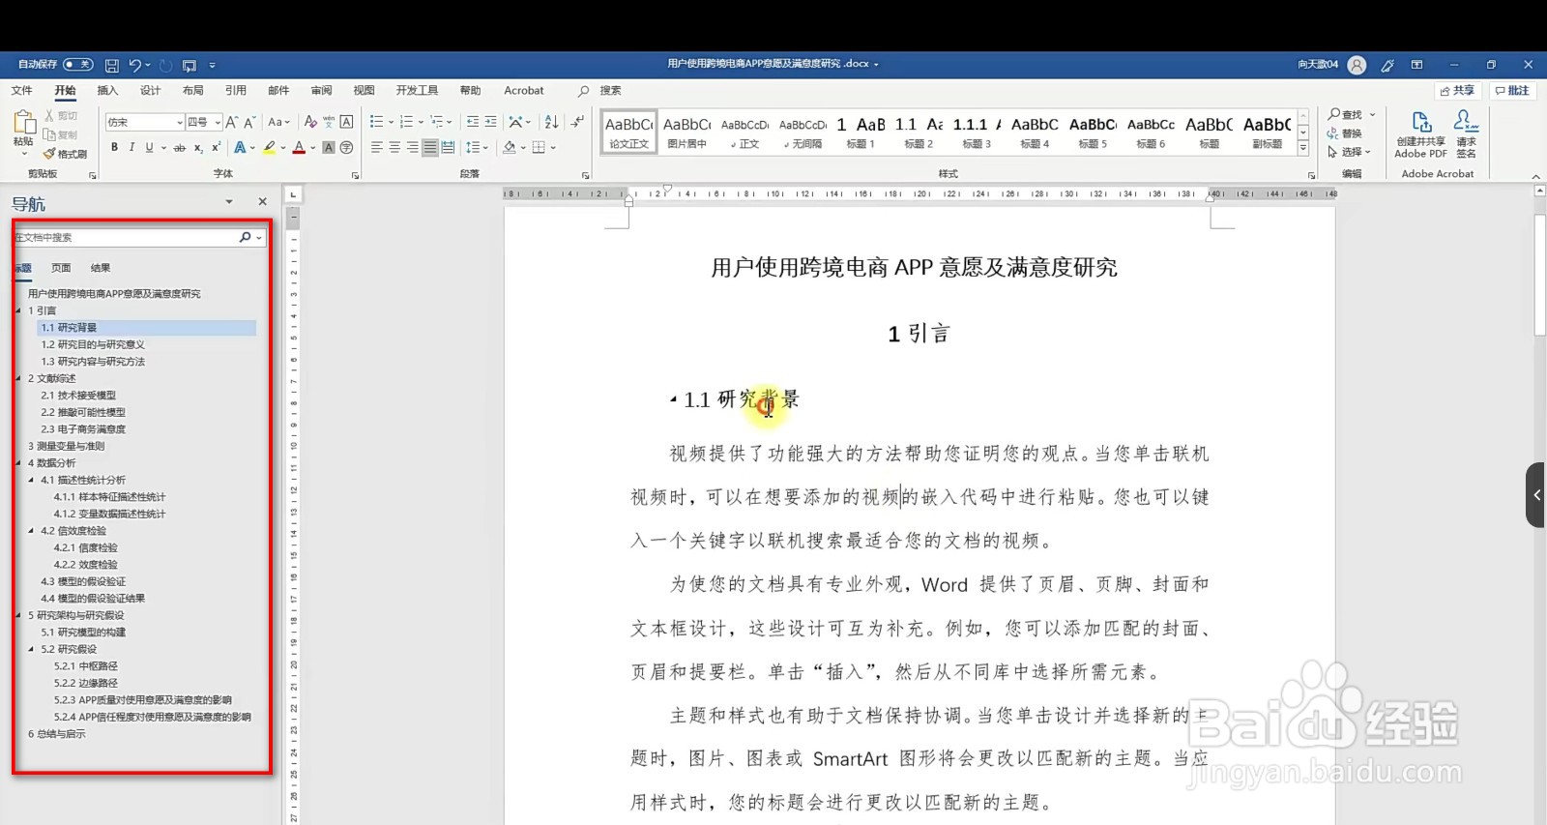Open the Change Case (Aa) dropdown
The width and height of the screenshot is (1547, 825).
point(278,122)
